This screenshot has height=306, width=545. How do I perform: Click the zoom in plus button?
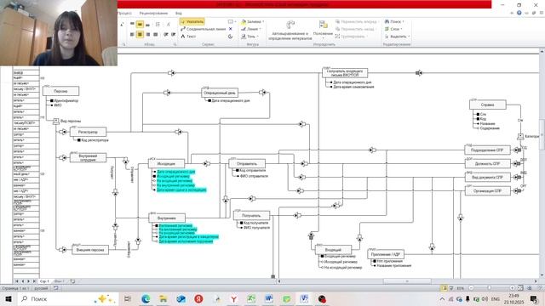click(512, 288)
